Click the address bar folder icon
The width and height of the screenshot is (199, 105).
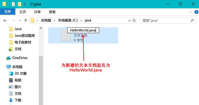33,20
